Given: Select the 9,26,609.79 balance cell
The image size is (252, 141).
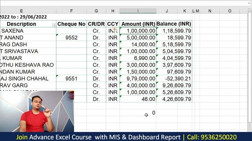Looking at the screenshot, I should (x=174, y=85).
